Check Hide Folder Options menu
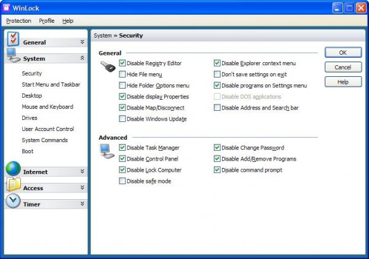Viewport: 369px width, 259px height. pyautogui.click(x=122, y=86)
